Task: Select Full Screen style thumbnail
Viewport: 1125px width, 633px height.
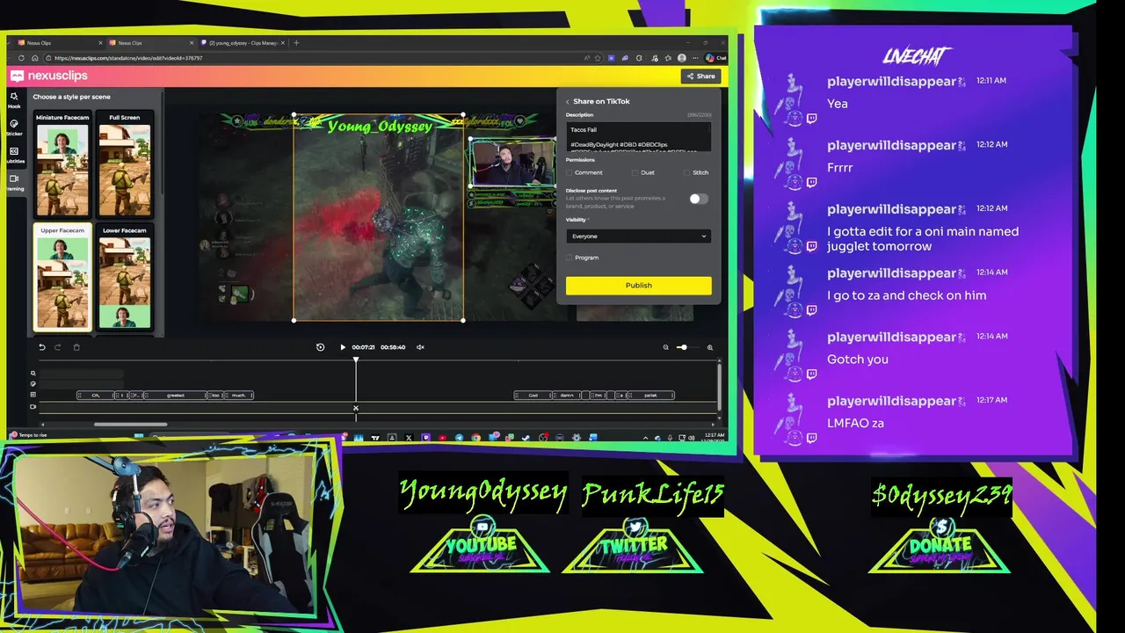Action: [124, 164]
